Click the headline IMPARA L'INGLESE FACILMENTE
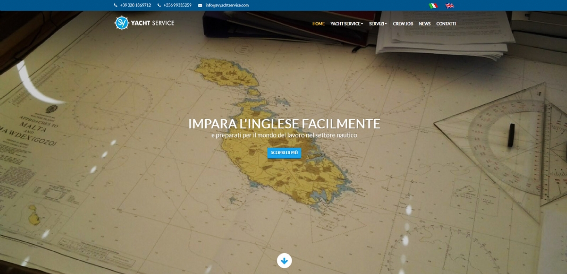This screenshot has height=274, width=567. point(284,124)
